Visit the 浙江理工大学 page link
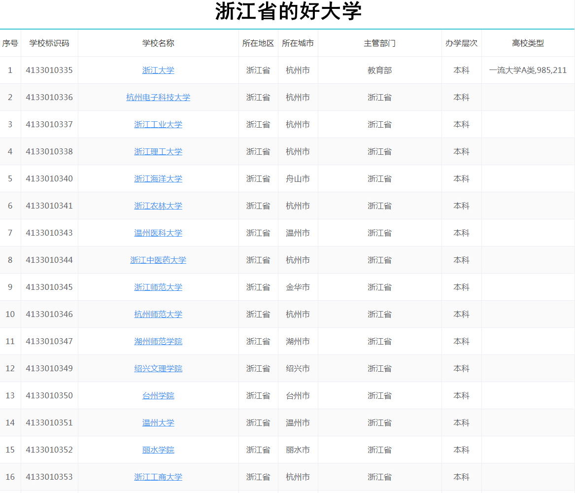This screenshot has width=575, height=493. coord(158,151)
